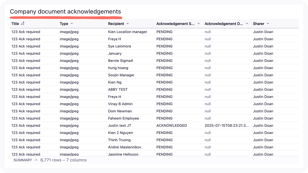Select the Kien Location manager recipient cell
This screenshot has height=173, width=308.
coord(127,32)
